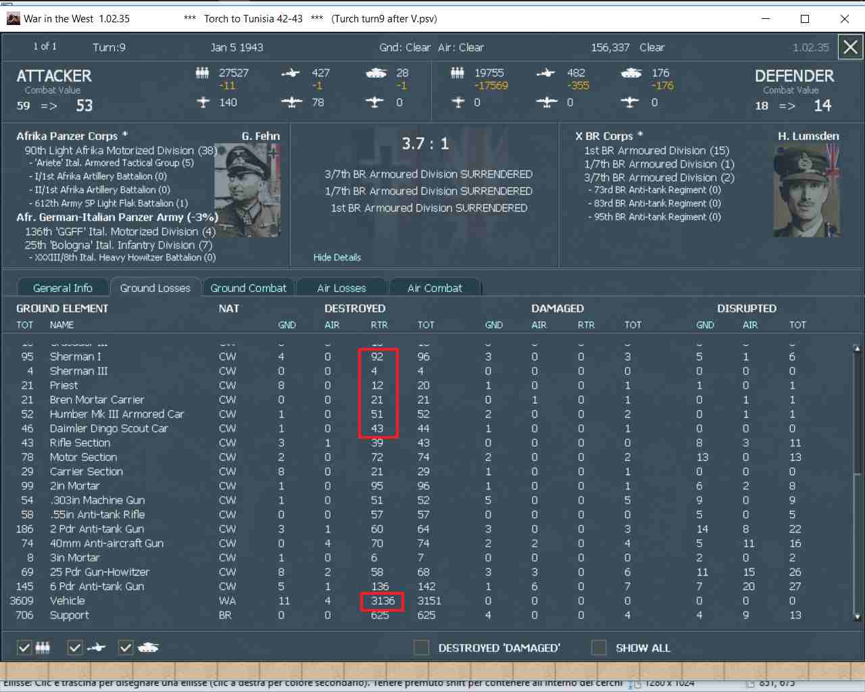
Task: Click the Vehicle row name
Action: [68, 601]
